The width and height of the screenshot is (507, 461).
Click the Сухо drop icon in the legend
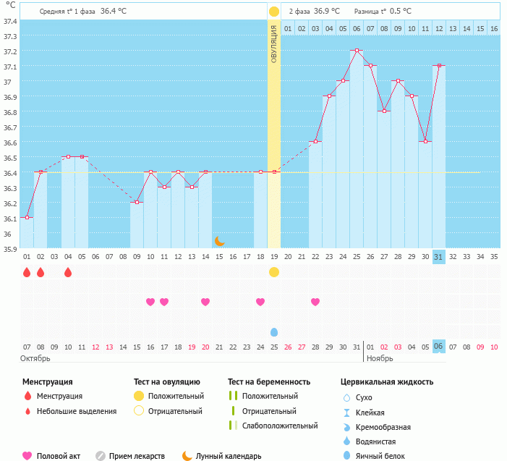346,397
